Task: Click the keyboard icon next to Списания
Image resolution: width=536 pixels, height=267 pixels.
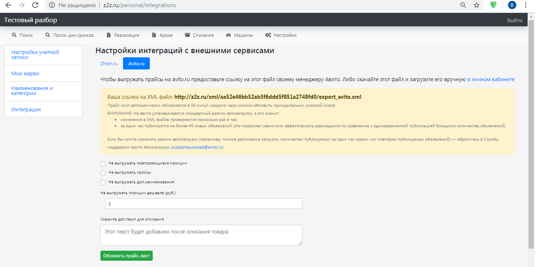Action: pos(187,35)
